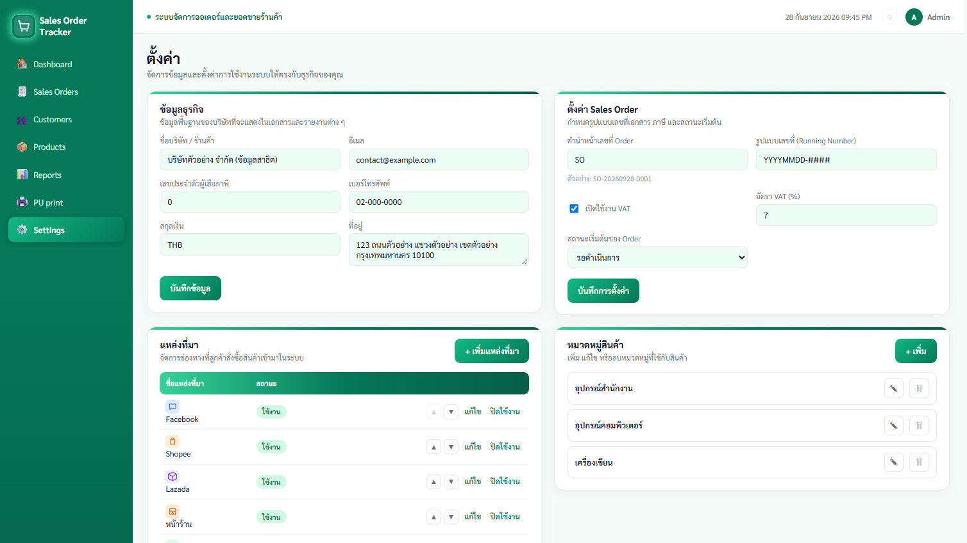Viewport: 967px width, 543px height.
Task: Click แก้ไข for the Facebook source
Action: click(x=473, y=412)
